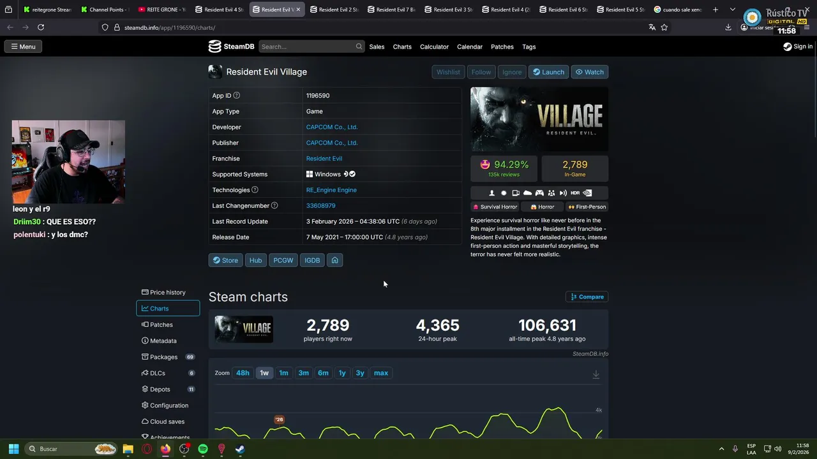The width and height of the screenshot is (817, 459).
Task: Open Metadata in the sidebar
Action: 168,341
